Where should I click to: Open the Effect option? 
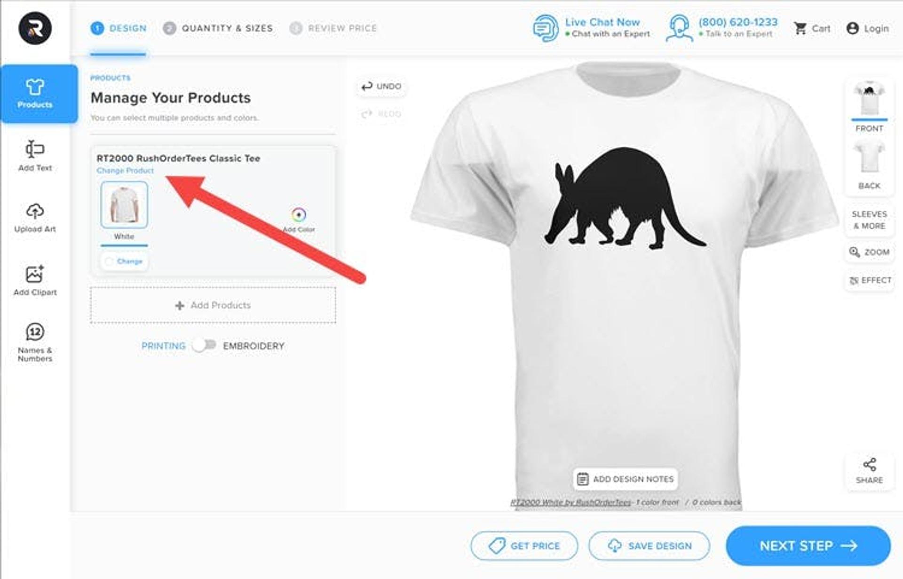(870, 280)
